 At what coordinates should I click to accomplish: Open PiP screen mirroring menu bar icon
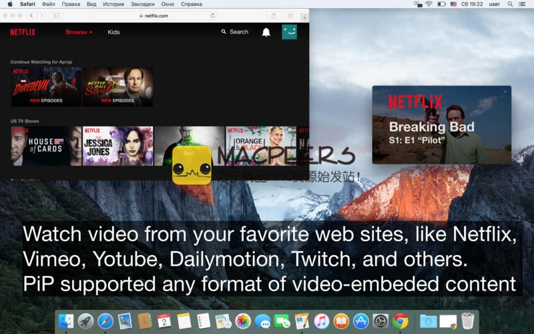pyautogui.click(x=418, y=4)
